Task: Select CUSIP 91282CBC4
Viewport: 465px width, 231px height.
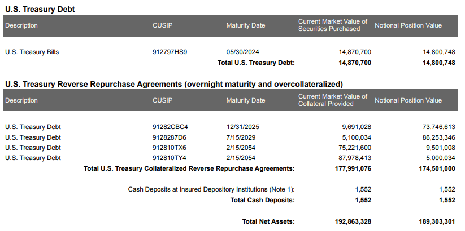Action: [170, 127]
